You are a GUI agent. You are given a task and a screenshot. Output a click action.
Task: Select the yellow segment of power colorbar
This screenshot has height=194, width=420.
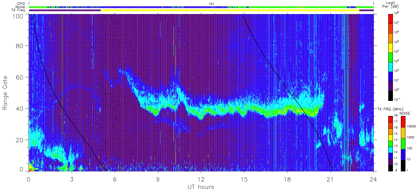pos(391,47)
